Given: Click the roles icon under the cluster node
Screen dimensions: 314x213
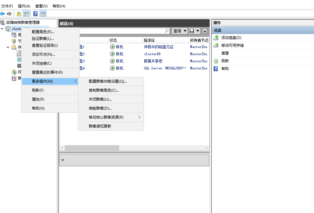Looking at the screenshot, I should tap(14, 35).
